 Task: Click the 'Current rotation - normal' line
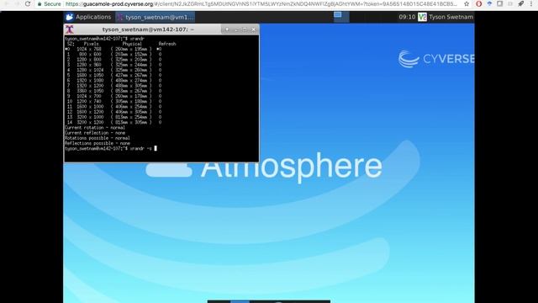(x=95, y=127)
